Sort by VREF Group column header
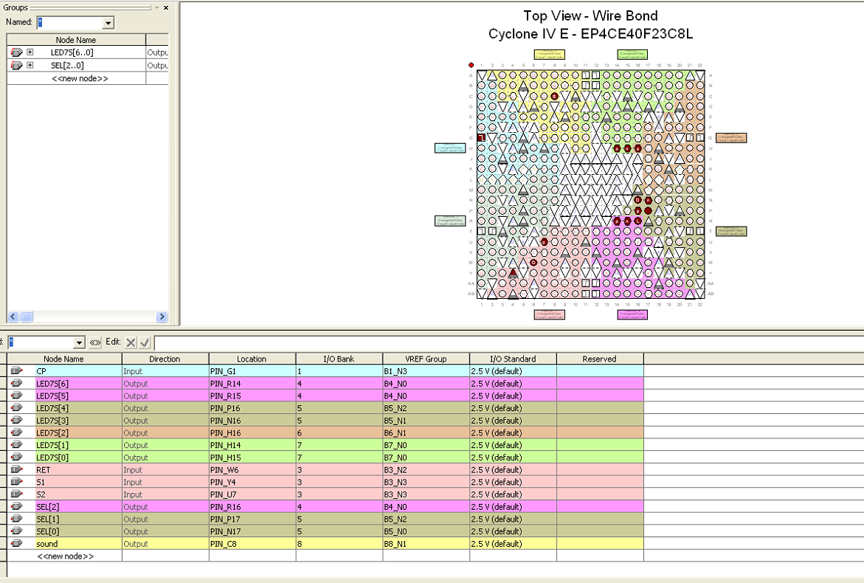This screenshot has height=583, width=864. click(426, 359)
